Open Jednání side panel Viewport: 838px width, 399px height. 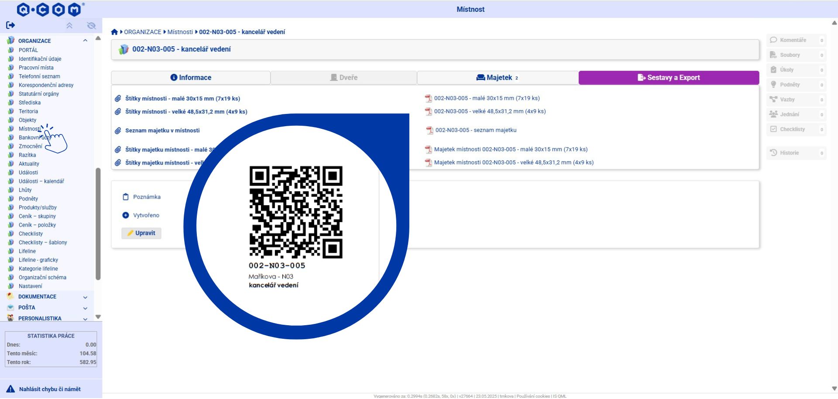pyautogui.click(x=796, y=114)
